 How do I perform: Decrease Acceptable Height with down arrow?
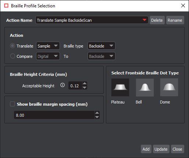(x=85, y=88)
